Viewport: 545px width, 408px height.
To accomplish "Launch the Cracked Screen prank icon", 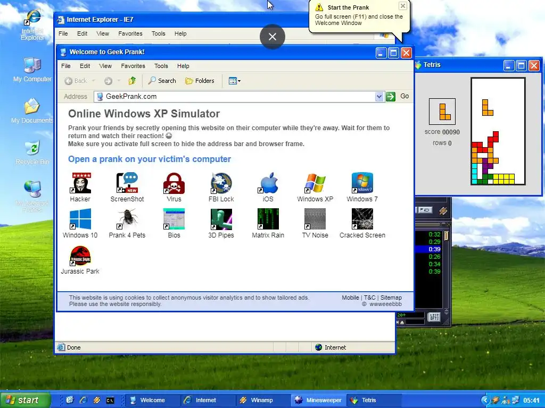I will pyautogui.click(x=362, y=224).
